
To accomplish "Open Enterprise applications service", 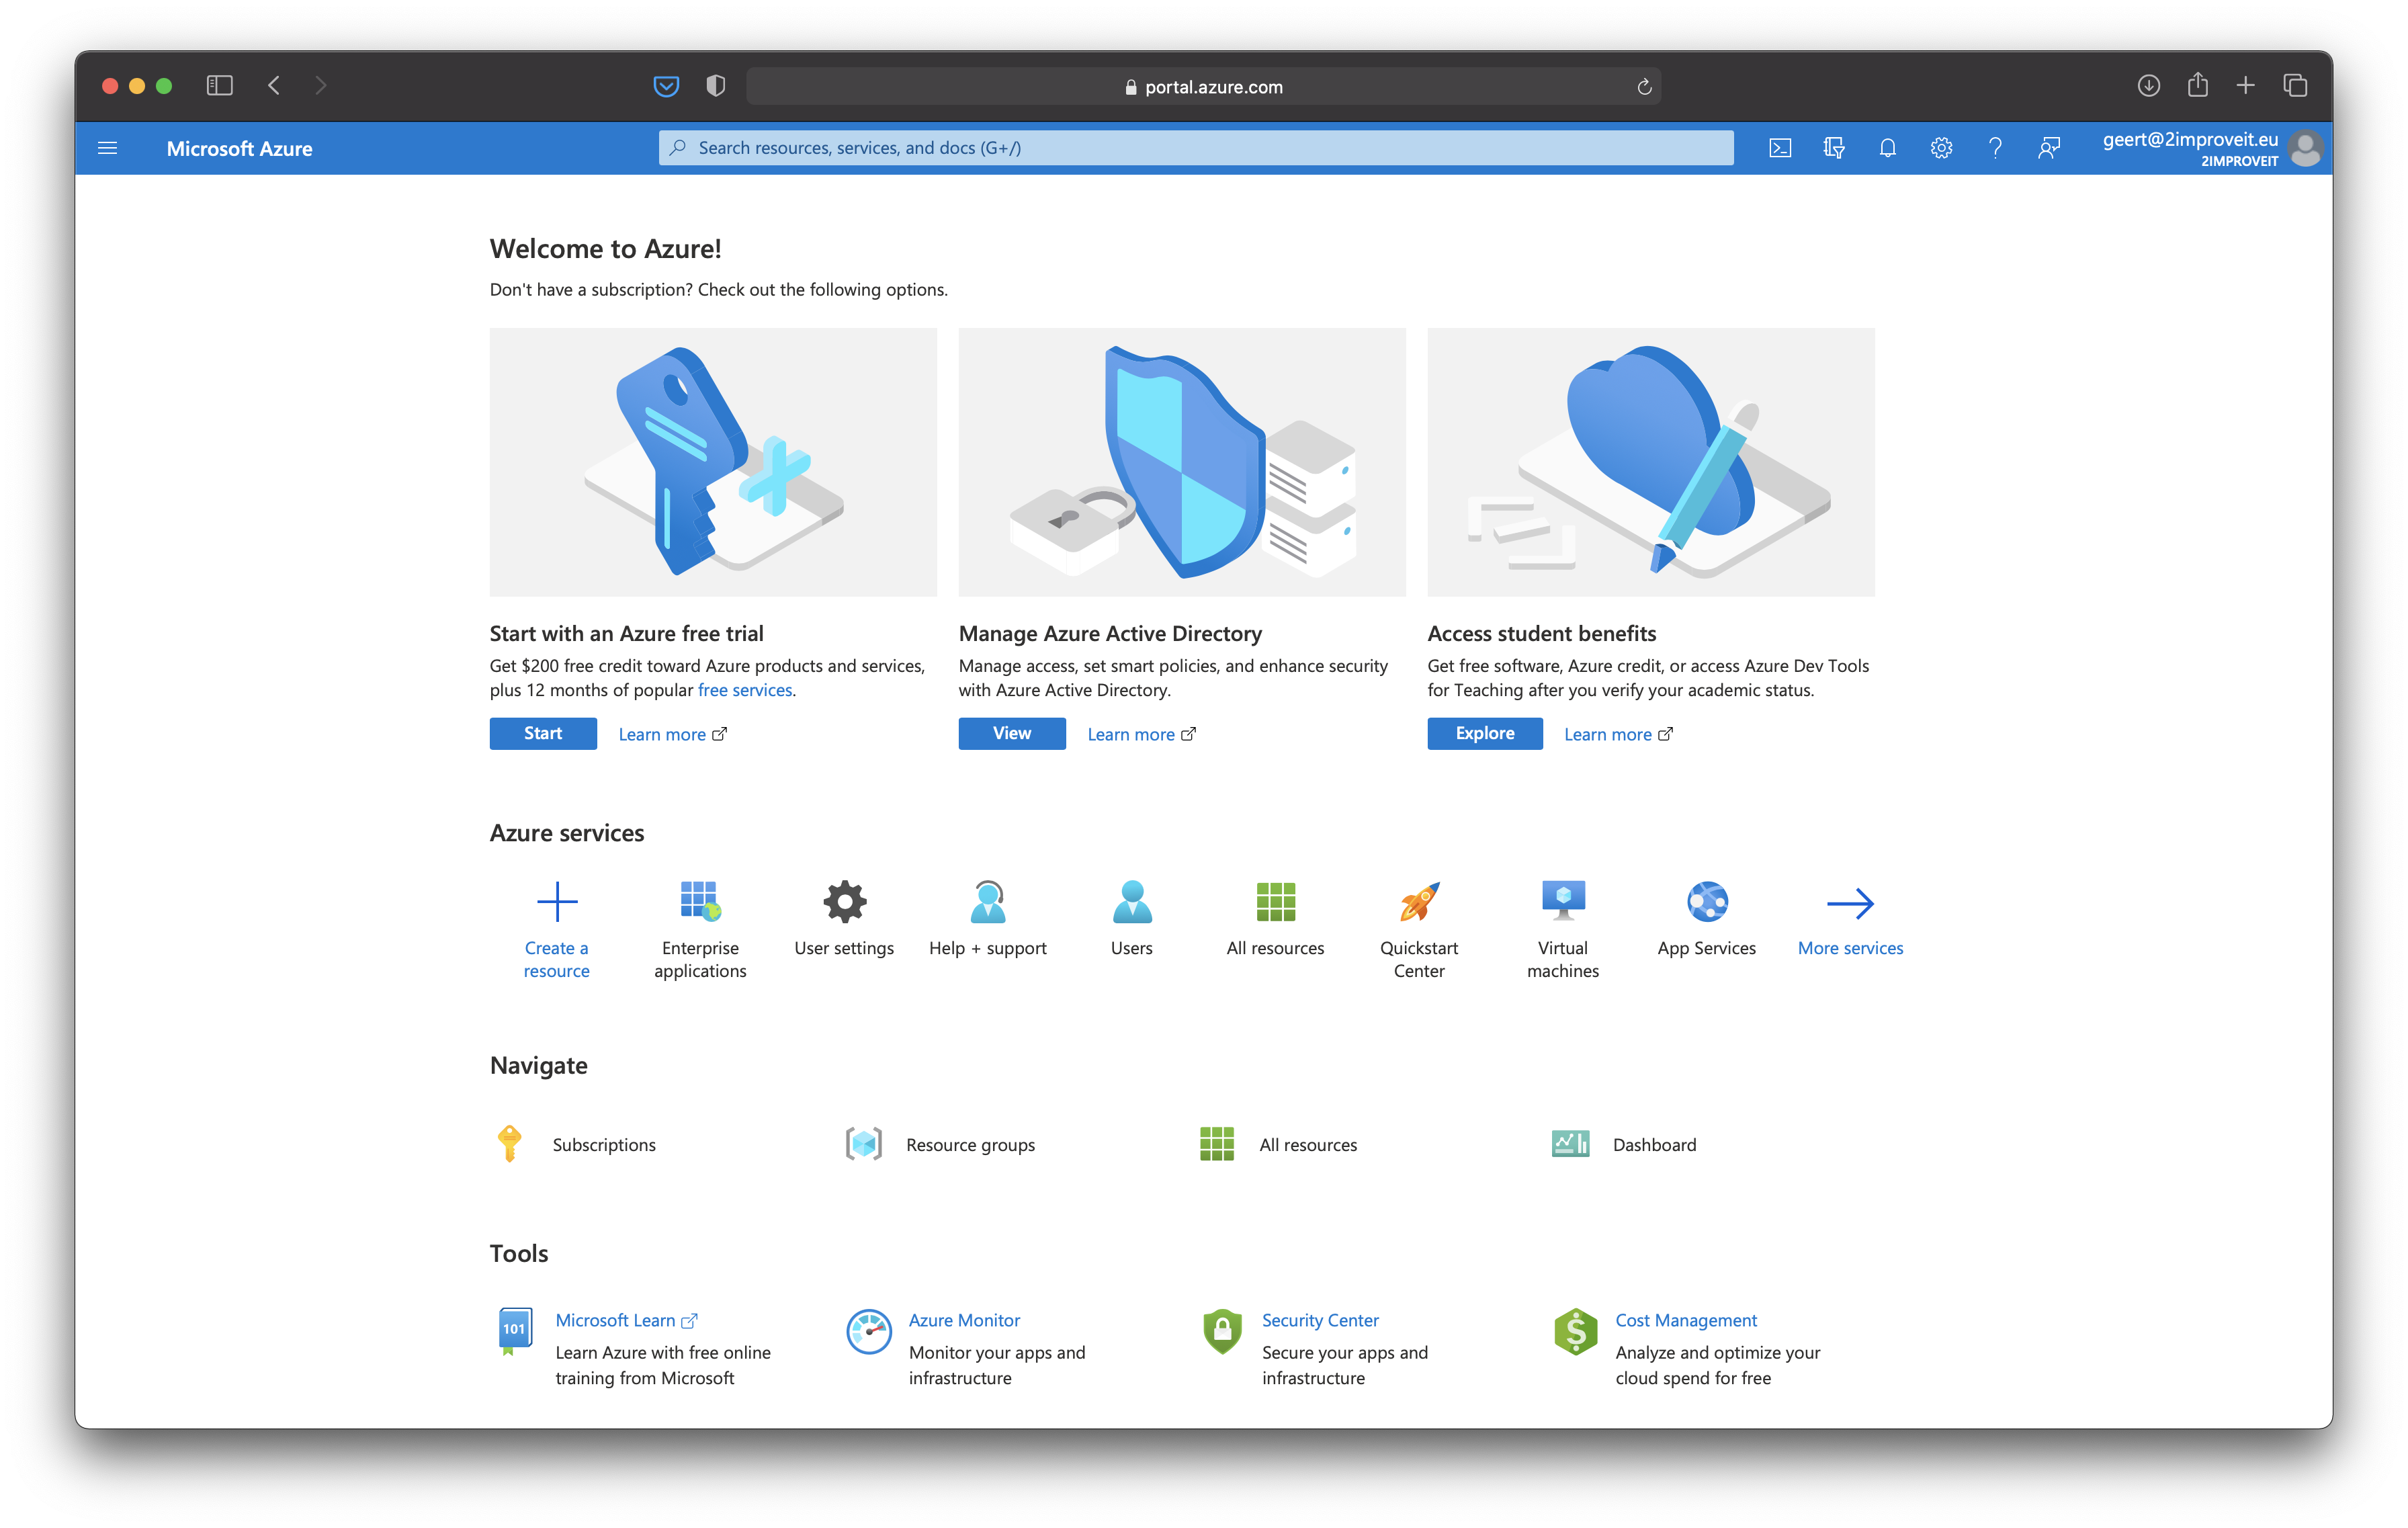I will click(700, 901).
